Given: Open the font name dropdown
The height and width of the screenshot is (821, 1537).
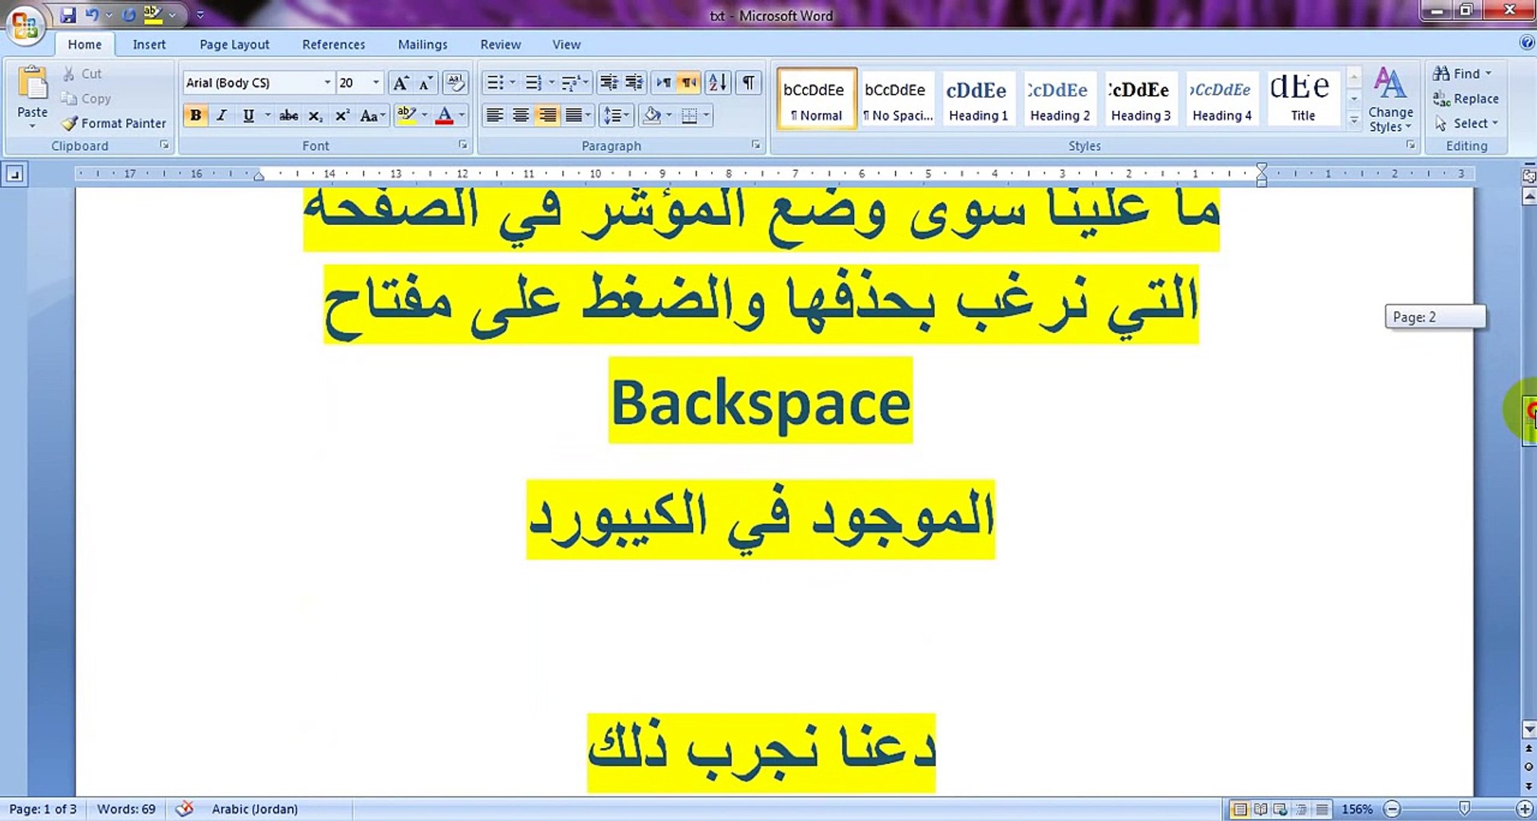Looking at the screenshot, I should (327, 82).
